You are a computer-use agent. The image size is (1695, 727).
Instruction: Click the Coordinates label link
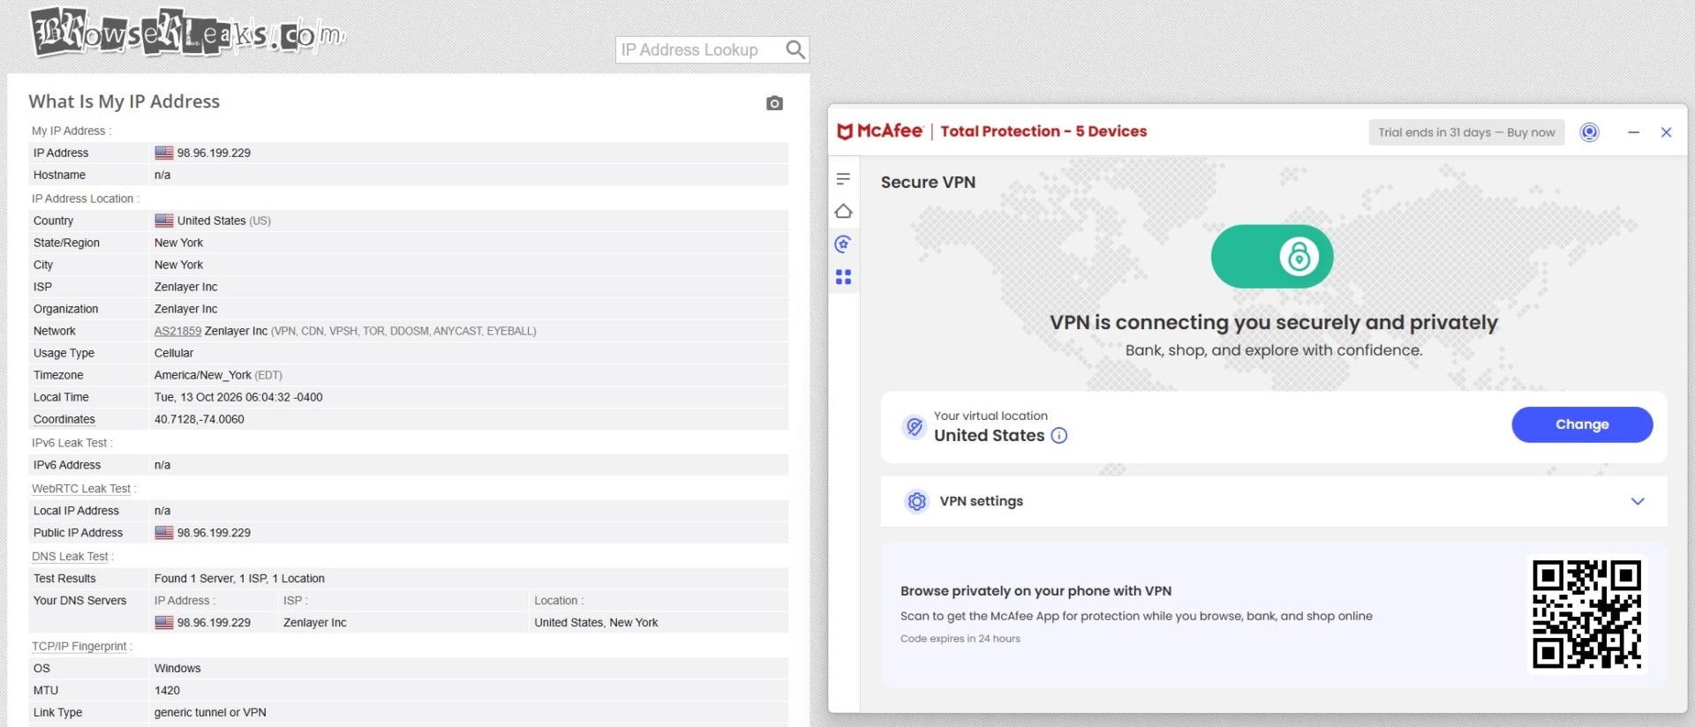click(x=64, y=419)
